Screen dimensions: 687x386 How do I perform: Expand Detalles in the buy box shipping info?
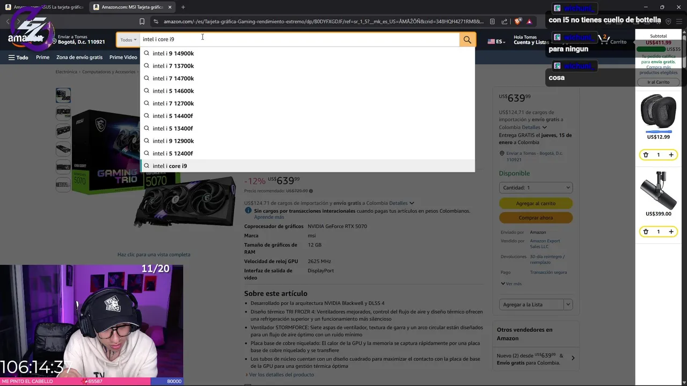point(534,128)
